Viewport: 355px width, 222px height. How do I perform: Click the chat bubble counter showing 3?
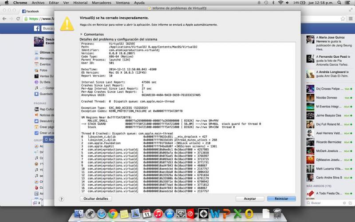click(36, 203)
